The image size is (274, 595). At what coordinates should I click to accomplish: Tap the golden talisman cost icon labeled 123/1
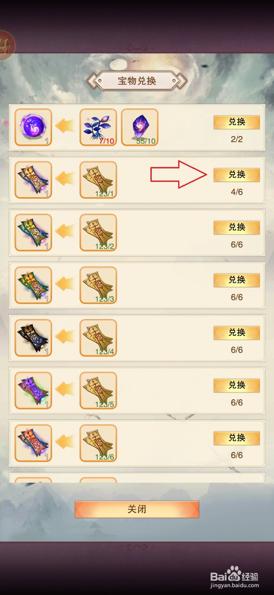point(98,180)
